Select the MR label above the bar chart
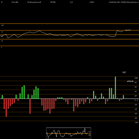This screenshot has height=139, width=139. (124, 72)
